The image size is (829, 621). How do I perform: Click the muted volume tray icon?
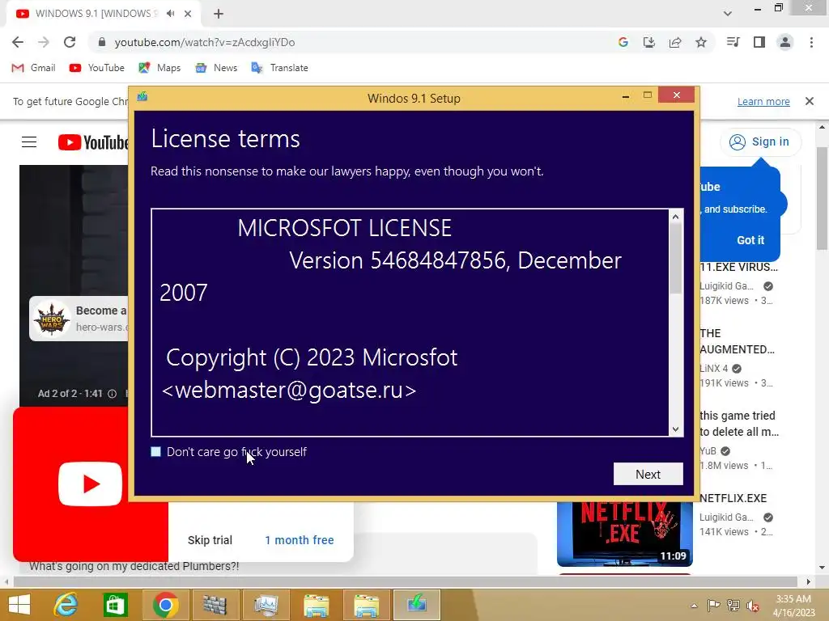pos(752,605)
